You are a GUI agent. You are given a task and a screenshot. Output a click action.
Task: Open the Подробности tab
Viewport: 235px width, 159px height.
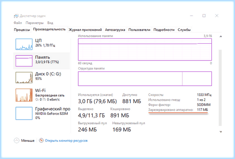(x=164, y=30)
